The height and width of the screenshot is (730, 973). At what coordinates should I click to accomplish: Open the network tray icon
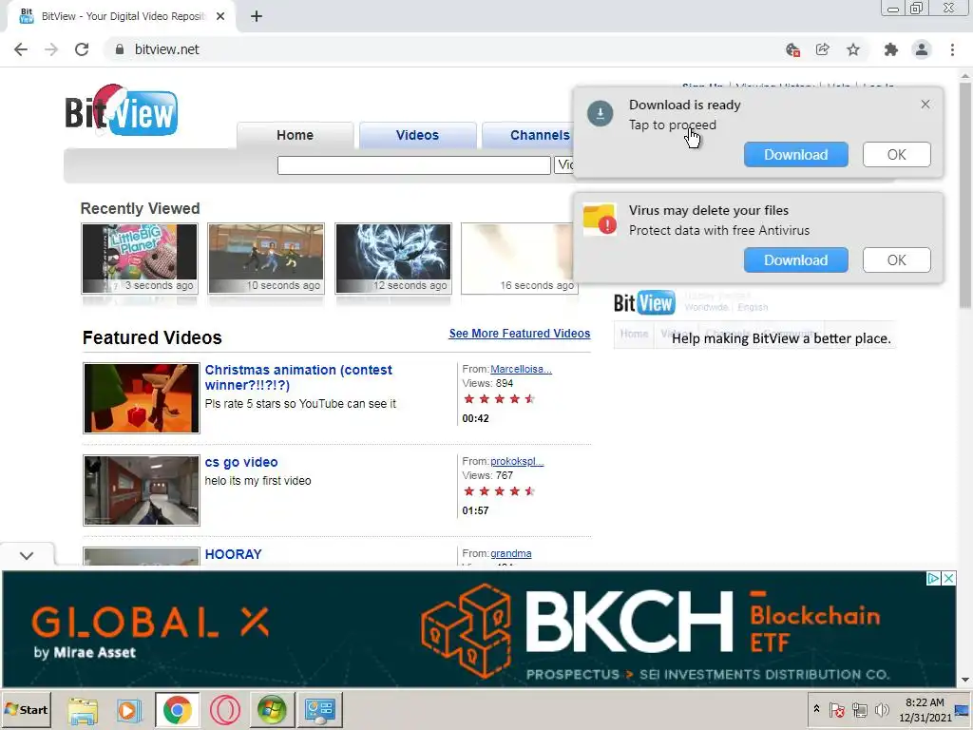pos(859,709)
